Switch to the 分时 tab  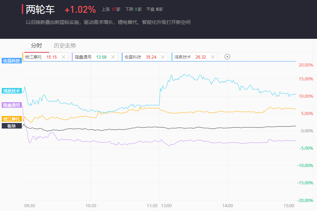click(36, 45)
